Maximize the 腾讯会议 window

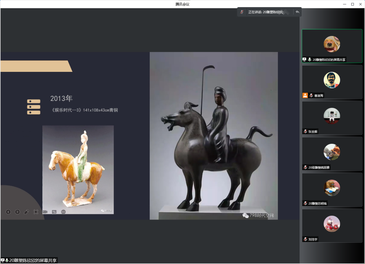(x=352, y=4)
